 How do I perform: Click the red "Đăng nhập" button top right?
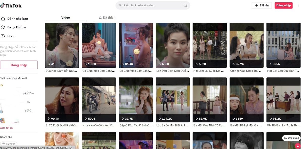click(283, 5)
